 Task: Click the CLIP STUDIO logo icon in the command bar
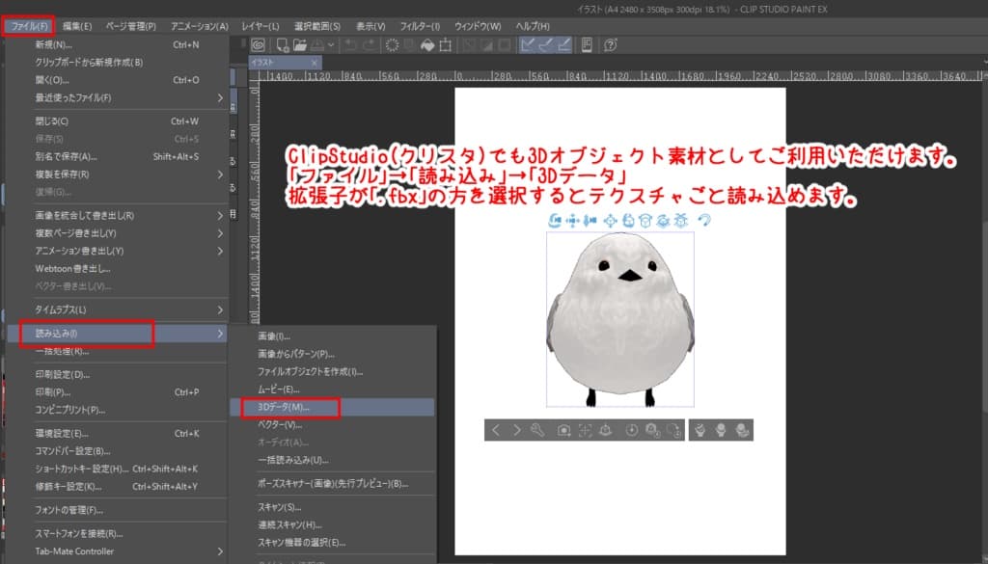[257, 44]
